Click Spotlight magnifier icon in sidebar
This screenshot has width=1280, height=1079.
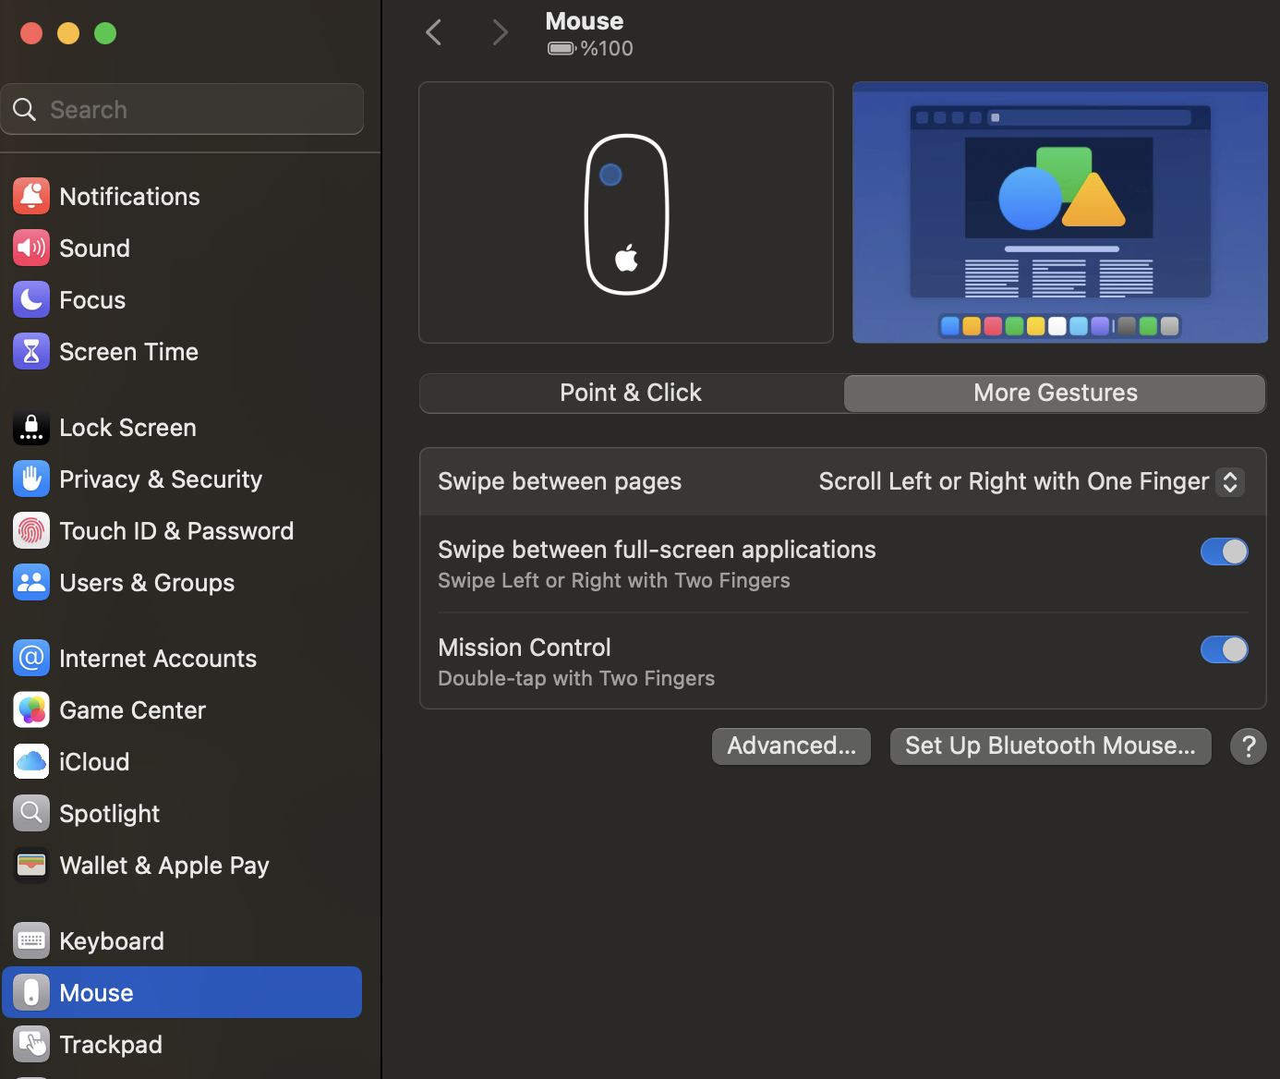click(x=31, y=813)
